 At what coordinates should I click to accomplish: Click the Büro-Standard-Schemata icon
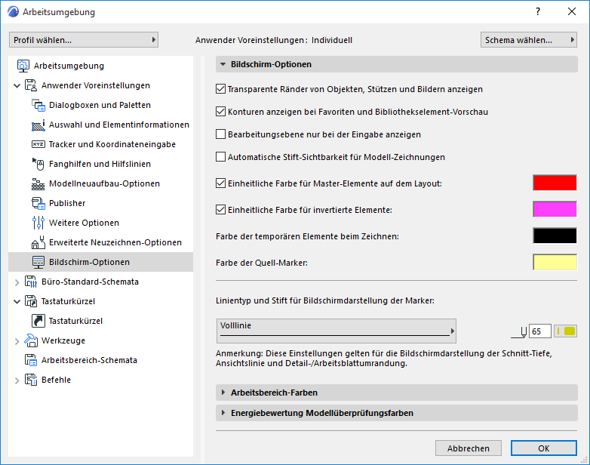pos(30,282)
